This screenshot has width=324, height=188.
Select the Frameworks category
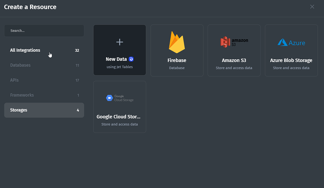tap(22, 95)
